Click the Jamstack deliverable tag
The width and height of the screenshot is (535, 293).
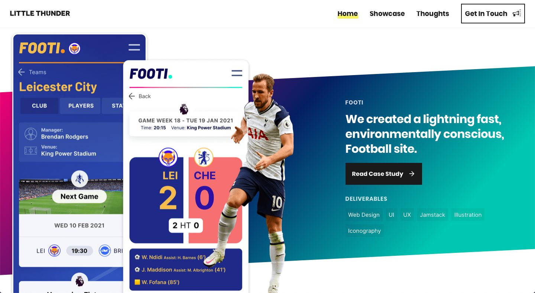pos(432,215)
